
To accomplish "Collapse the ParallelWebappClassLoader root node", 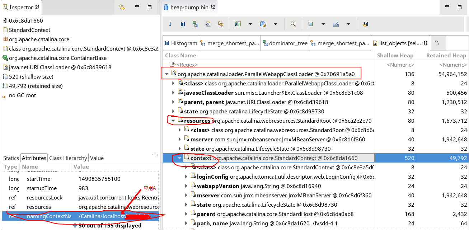I will (x=167, y=74).
